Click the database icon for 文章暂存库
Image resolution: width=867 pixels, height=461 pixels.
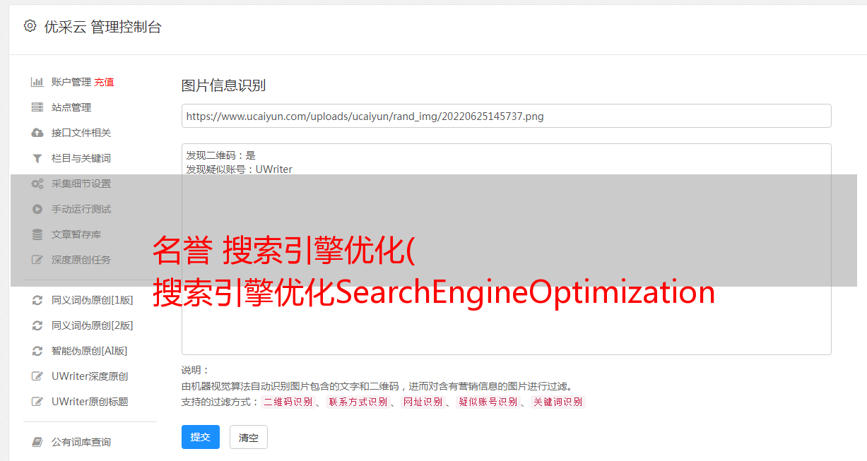[x=37, y=234]
